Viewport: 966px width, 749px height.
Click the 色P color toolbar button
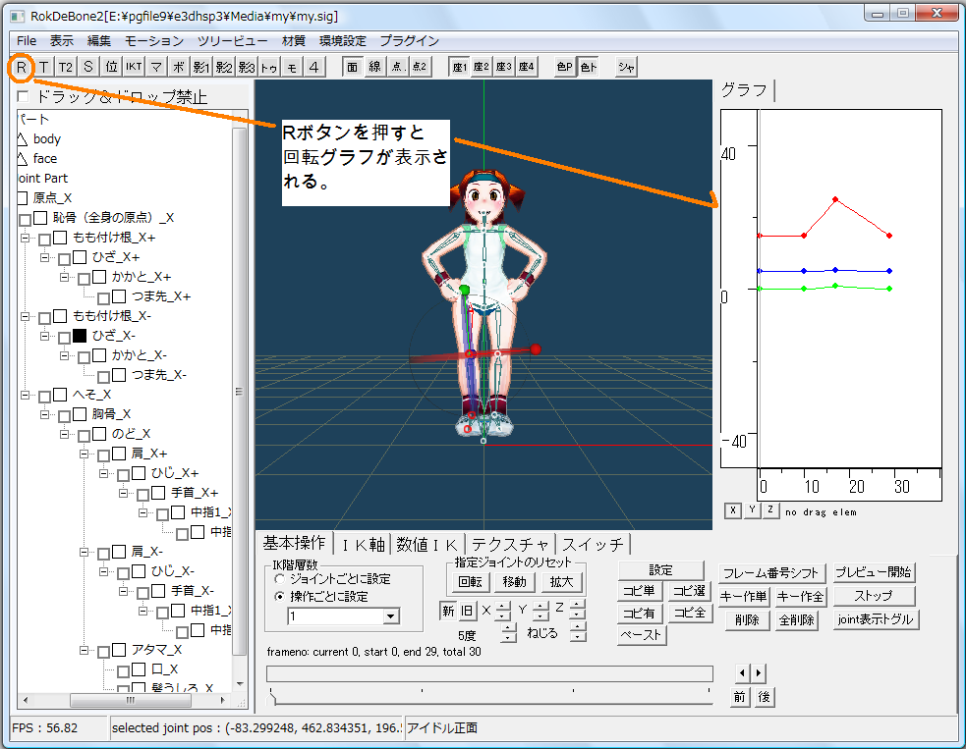click(x=564, y=67)
